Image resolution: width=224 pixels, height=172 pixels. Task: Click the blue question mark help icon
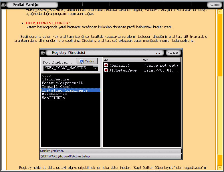[81, 61]
